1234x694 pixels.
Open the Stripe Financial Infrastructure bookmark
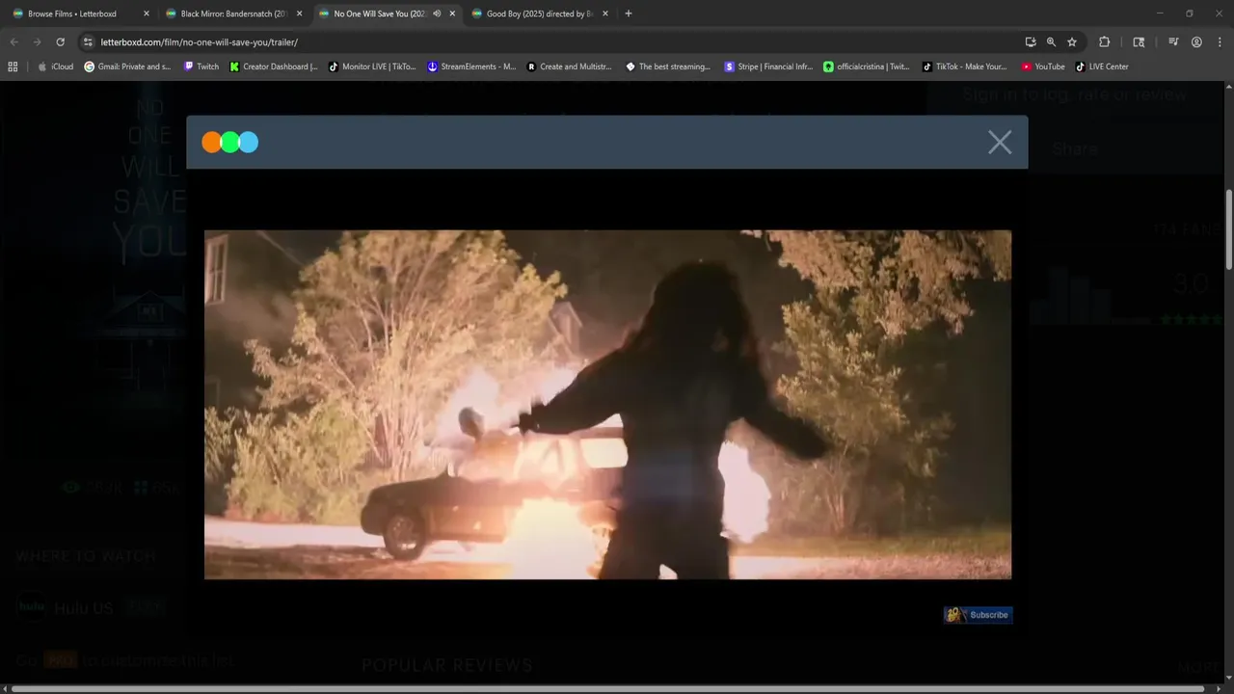click(x=769, y=67)
